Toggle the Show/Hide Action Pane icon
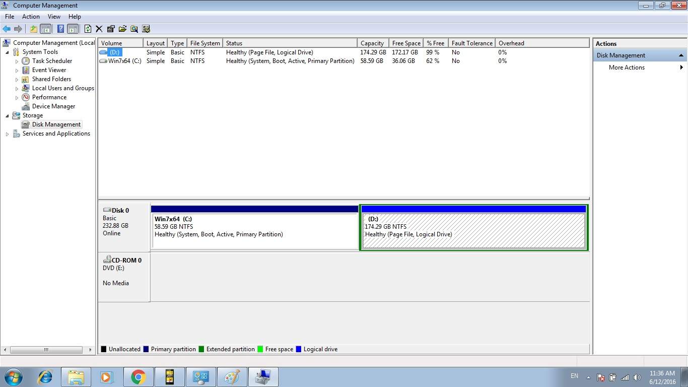688x387 pixels. click(x=73, y=29)
